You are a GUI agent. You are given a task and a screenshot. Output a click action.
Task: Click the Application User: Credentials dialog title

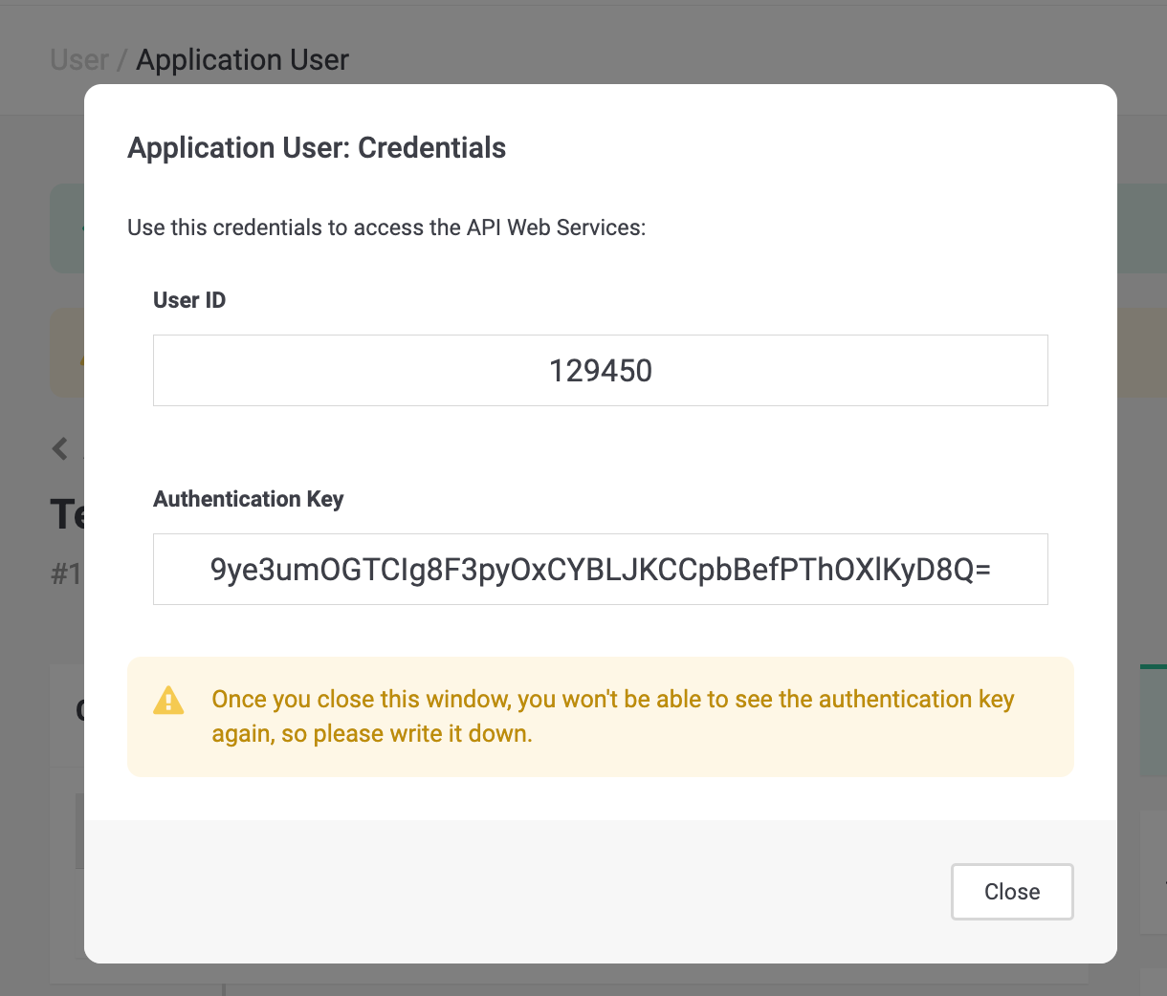point(317,148)
